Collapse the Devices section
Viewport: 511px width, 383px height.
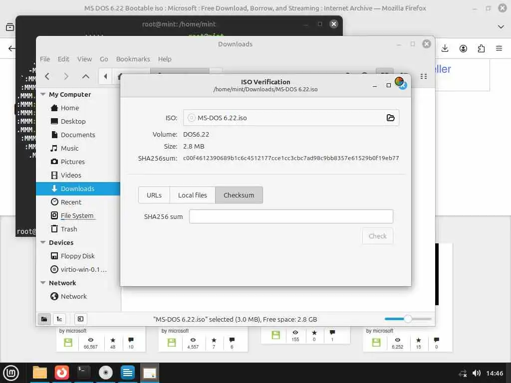pyautogui.click(x=43, y=242)
